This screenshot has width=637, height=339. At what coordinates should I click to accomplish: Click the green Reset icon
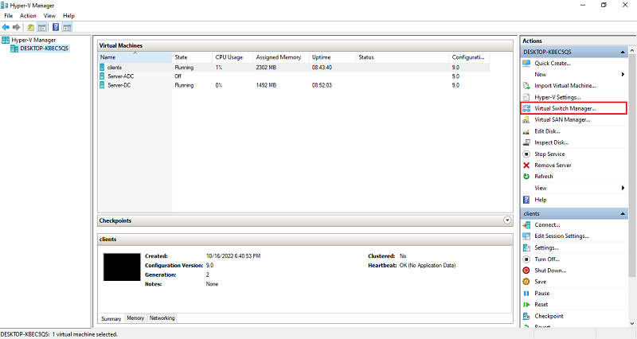[526, 305]
